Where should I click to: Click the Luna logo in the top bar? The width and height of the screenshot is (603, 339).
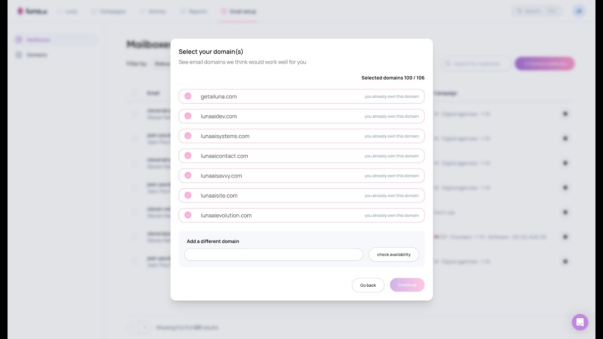31,11
